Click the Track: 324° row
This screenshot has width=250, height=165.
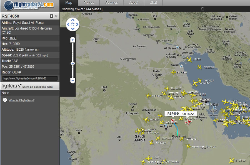pos(30,61)
